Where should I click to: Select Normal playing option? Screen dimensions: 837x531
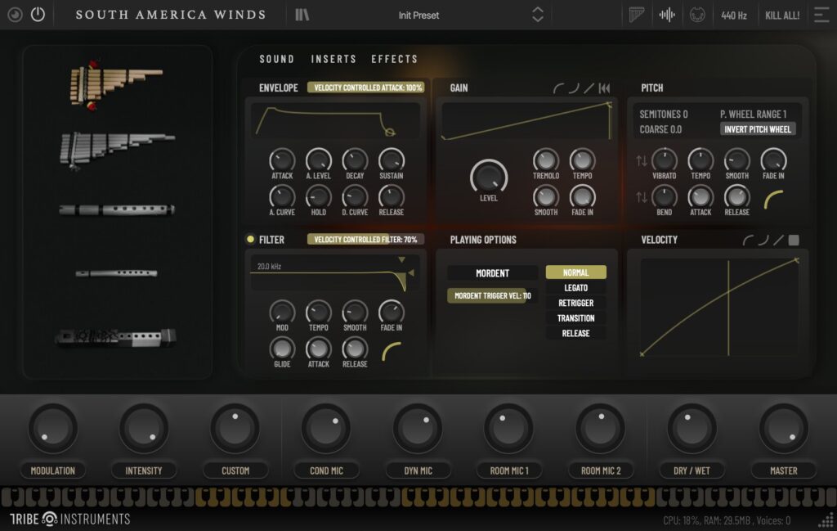click(575, 272)
